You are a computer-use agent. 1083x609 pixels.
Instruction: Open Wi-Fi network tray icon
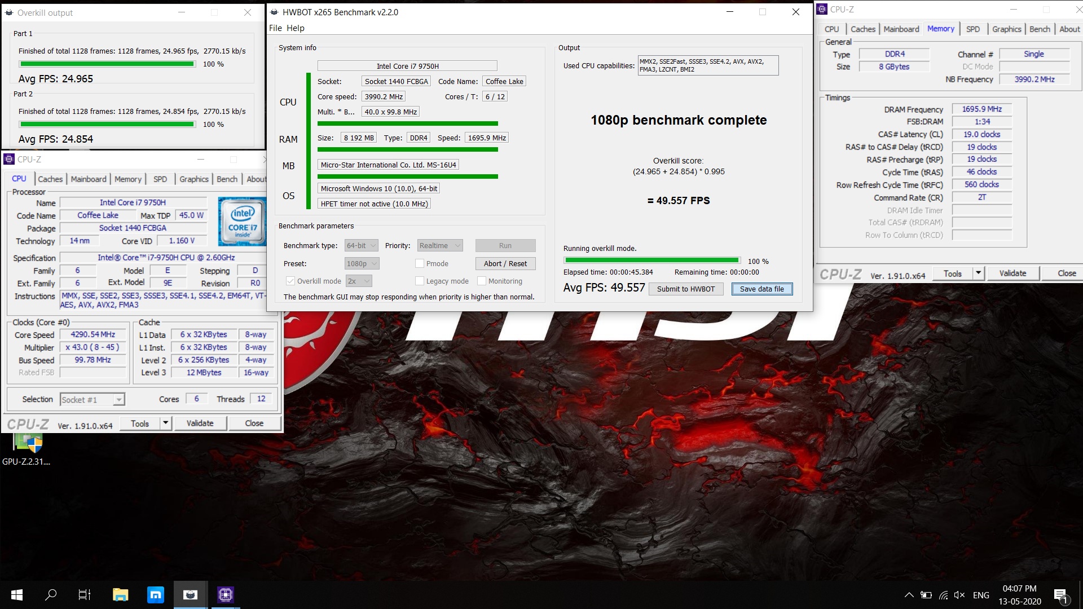[x=944, y=595]
